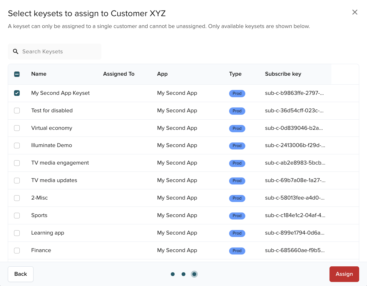Check the Test for disabled keyset
The height and width of the screenshot is (286, 367).
(17, 111)
